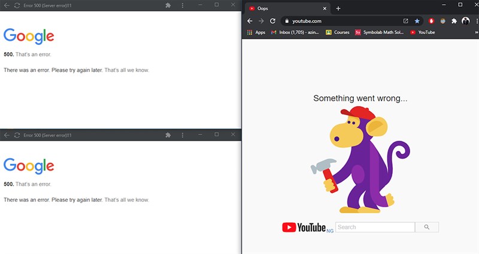Click the monkey with hammer illustration

tap(360, 159)
